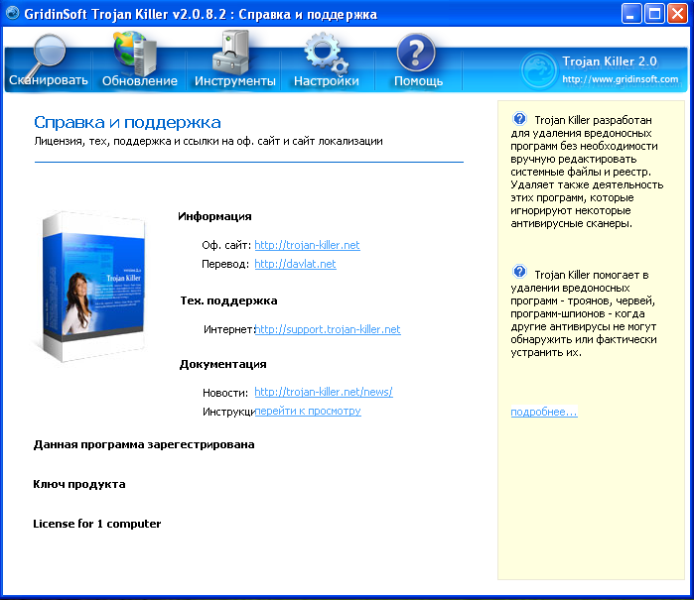Select the Сканировать label in the toolbar
Screen dimensions: 694x600
click(49, 80)
